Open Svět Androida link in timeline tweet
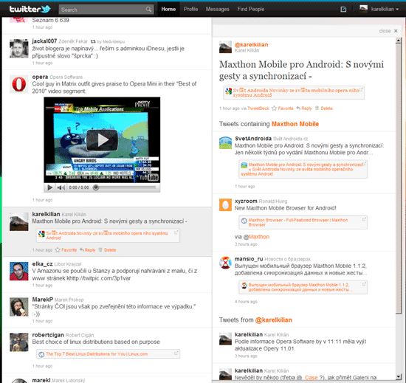Image resolution: width=406 pixels, height=383 pixels. point(107,235)
